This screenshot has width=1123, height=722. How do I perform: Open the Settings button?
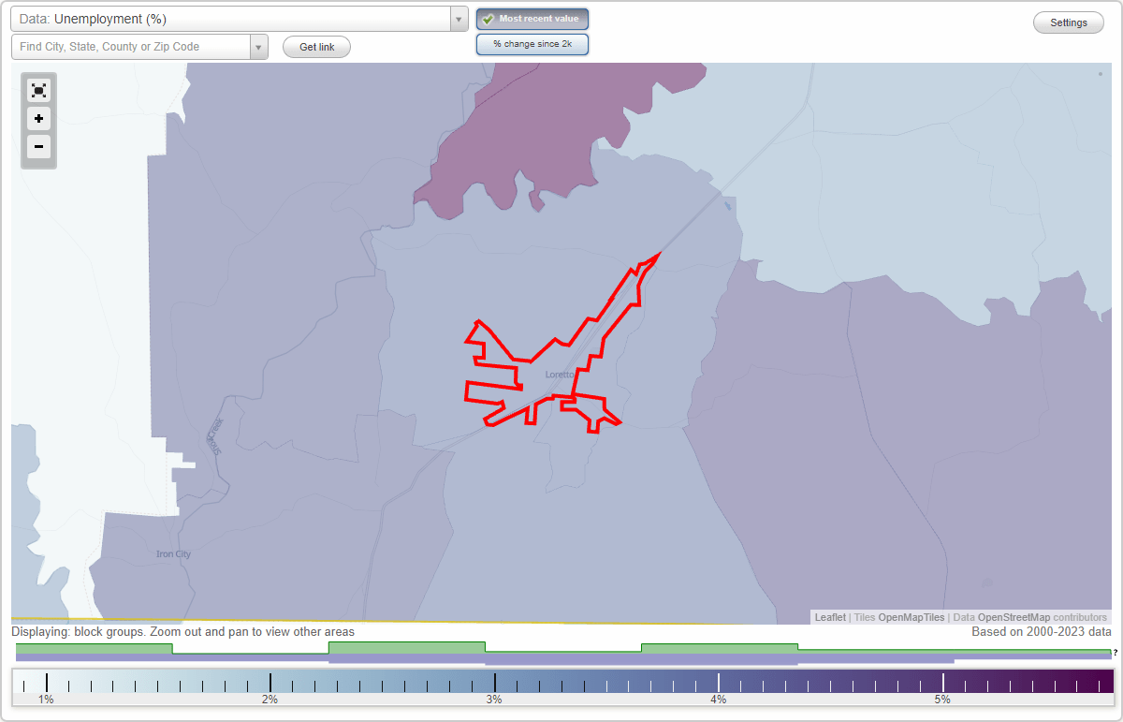[1069, 23]
